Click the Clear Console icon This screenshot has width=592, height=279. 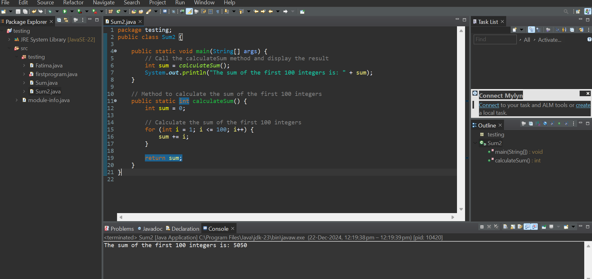click(x=505, y=227)
